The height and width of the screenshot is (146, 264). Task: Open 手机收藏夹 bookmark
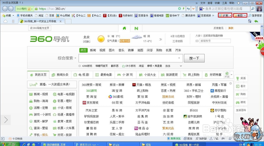[x=25, y=16]
